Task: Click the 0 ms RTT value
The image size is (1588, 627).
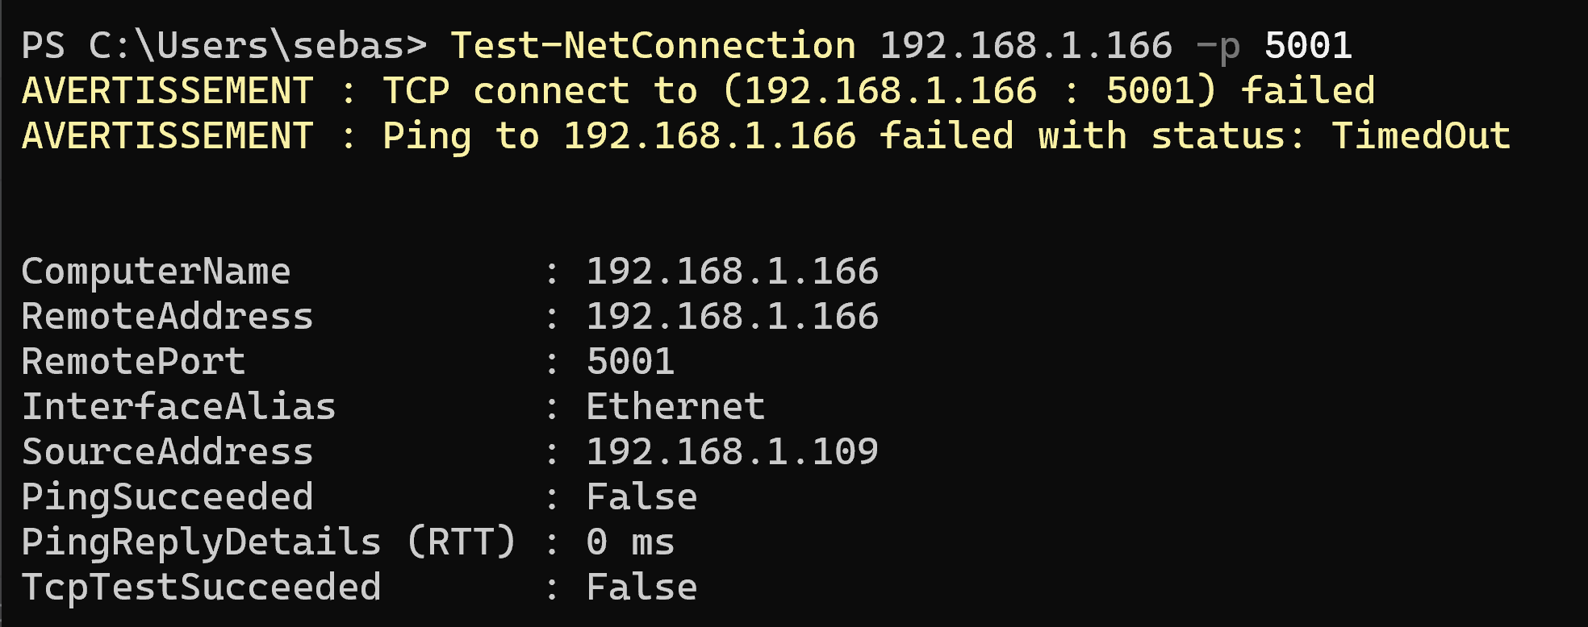Action: (630, 542)
